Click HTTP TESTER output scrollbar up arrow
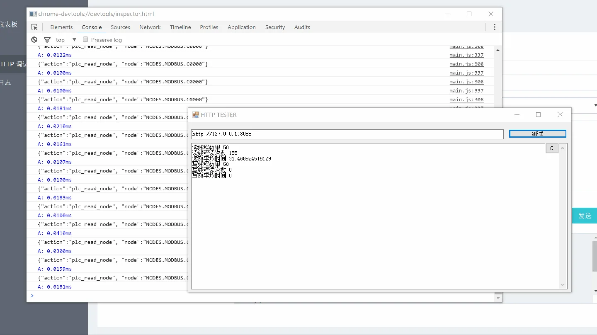The width and height of the screenshot is (597, 335). pos(563,148)
